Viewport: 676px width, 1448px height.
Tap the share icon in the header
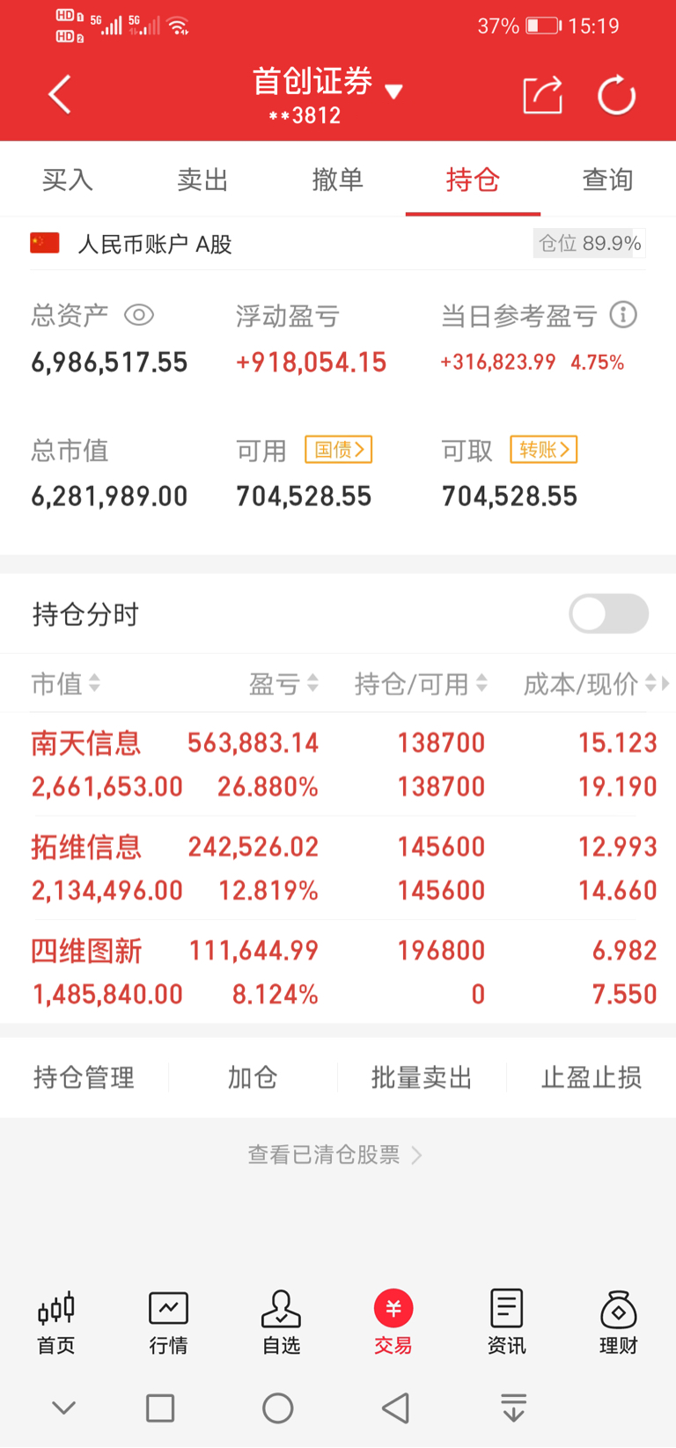pyautogui.click(x=543, y=94)
